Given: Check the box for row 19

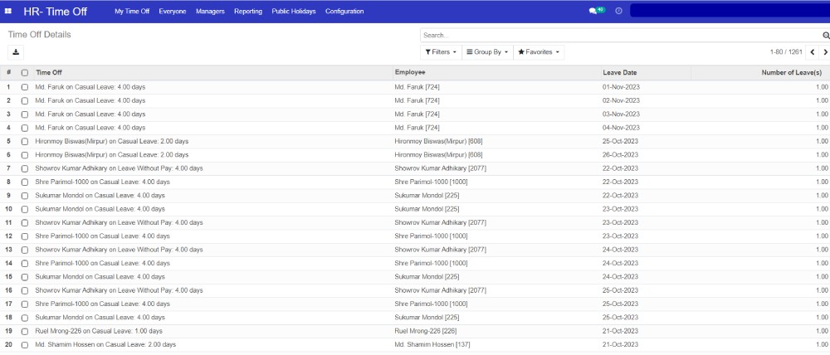Looking at the screenshot, I should pyautogui.click(x=24, y=331).
